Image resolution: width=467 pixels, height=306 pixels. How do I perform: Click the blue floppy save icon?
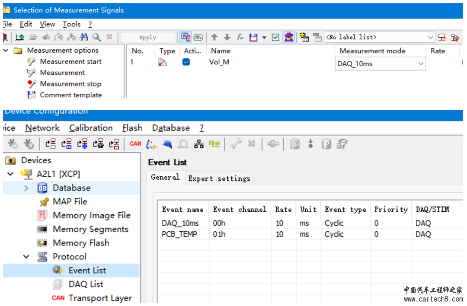tap(253, 37)
